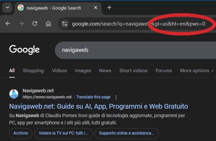The width and height of the screenshot is (216, 141).
Task: Click the browser forward arrow button
Action: tap(21, 24)
